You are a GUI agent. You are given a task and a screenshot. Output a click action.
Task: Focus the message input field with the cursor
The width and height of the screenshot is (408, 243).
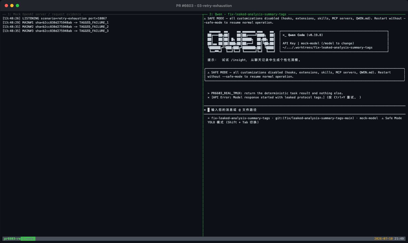coord(304,110)
